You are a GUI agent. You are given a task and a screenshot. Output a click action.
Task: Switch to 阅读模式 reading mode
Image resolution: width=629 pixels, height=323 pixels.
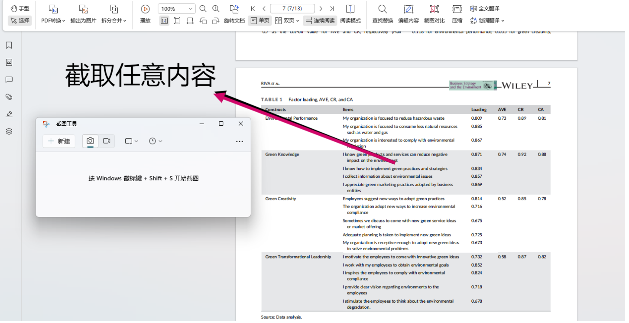click(x=350, y=20)
